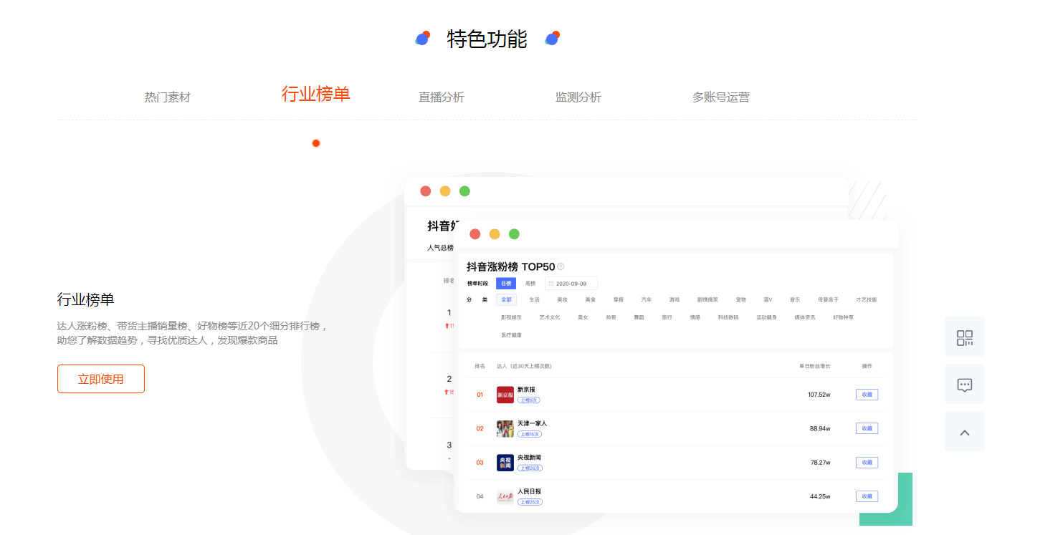Choose the 科技数码 category
Viewport: 1063px width, 535px height.
(728, 317)
